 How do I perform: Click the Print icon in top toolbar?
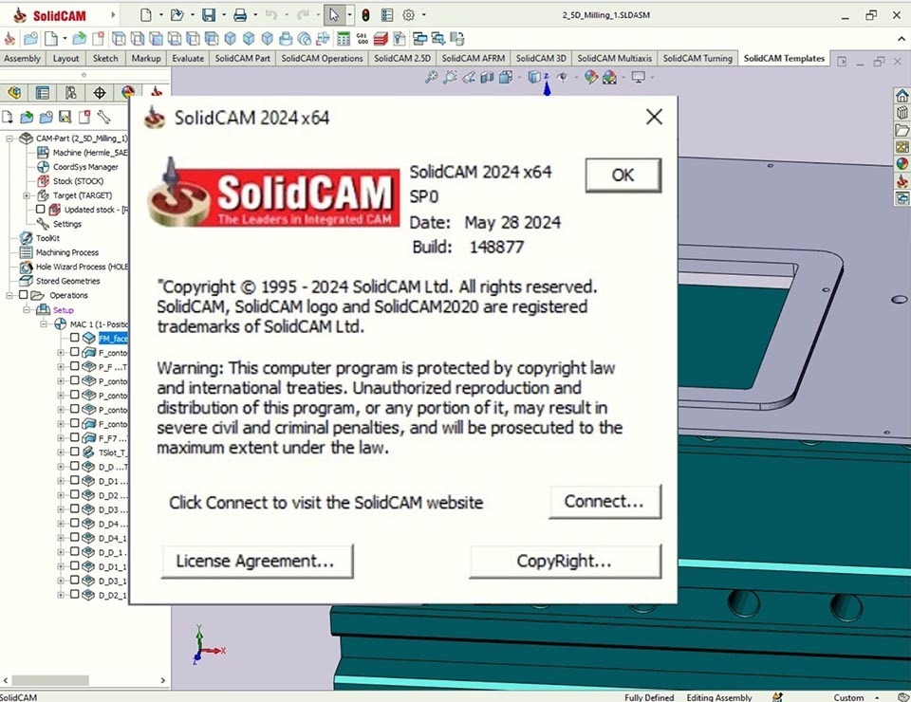pyautogui.click(x=240, y=15)
